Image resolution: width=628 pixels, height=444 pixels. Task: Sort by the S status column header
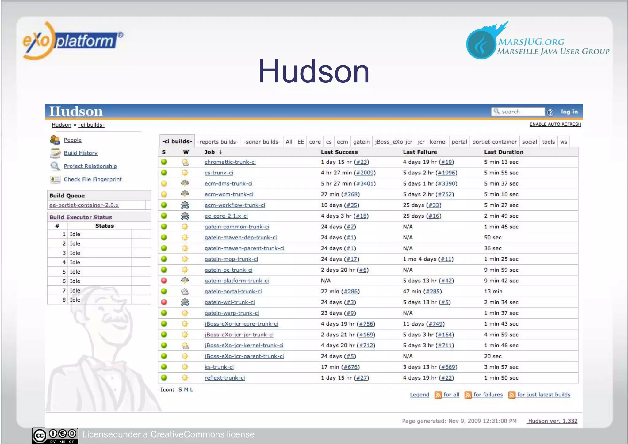point(164,152)
